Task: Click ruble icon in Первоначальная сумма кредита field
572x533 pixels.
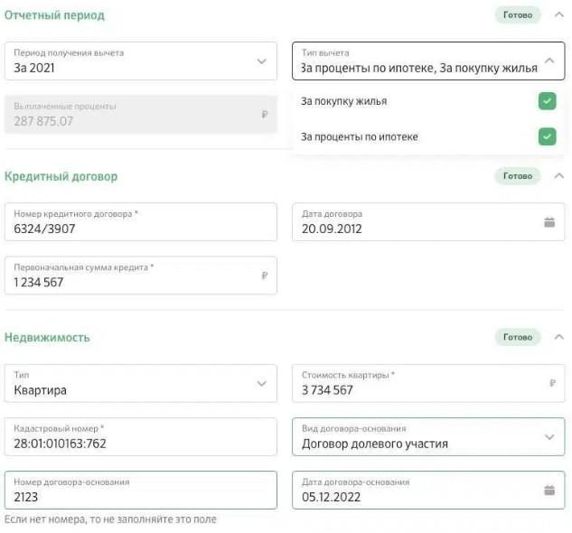Action: click(x=265, y=276)
